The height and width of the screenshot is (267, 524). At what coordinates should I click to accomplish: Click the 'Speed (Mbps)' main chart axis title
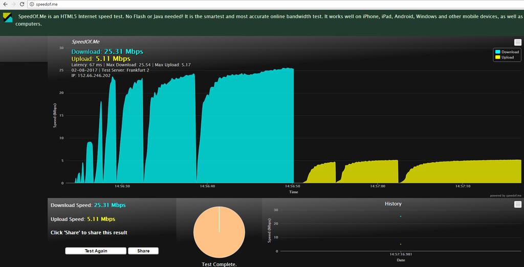click(x=55, y=115)
